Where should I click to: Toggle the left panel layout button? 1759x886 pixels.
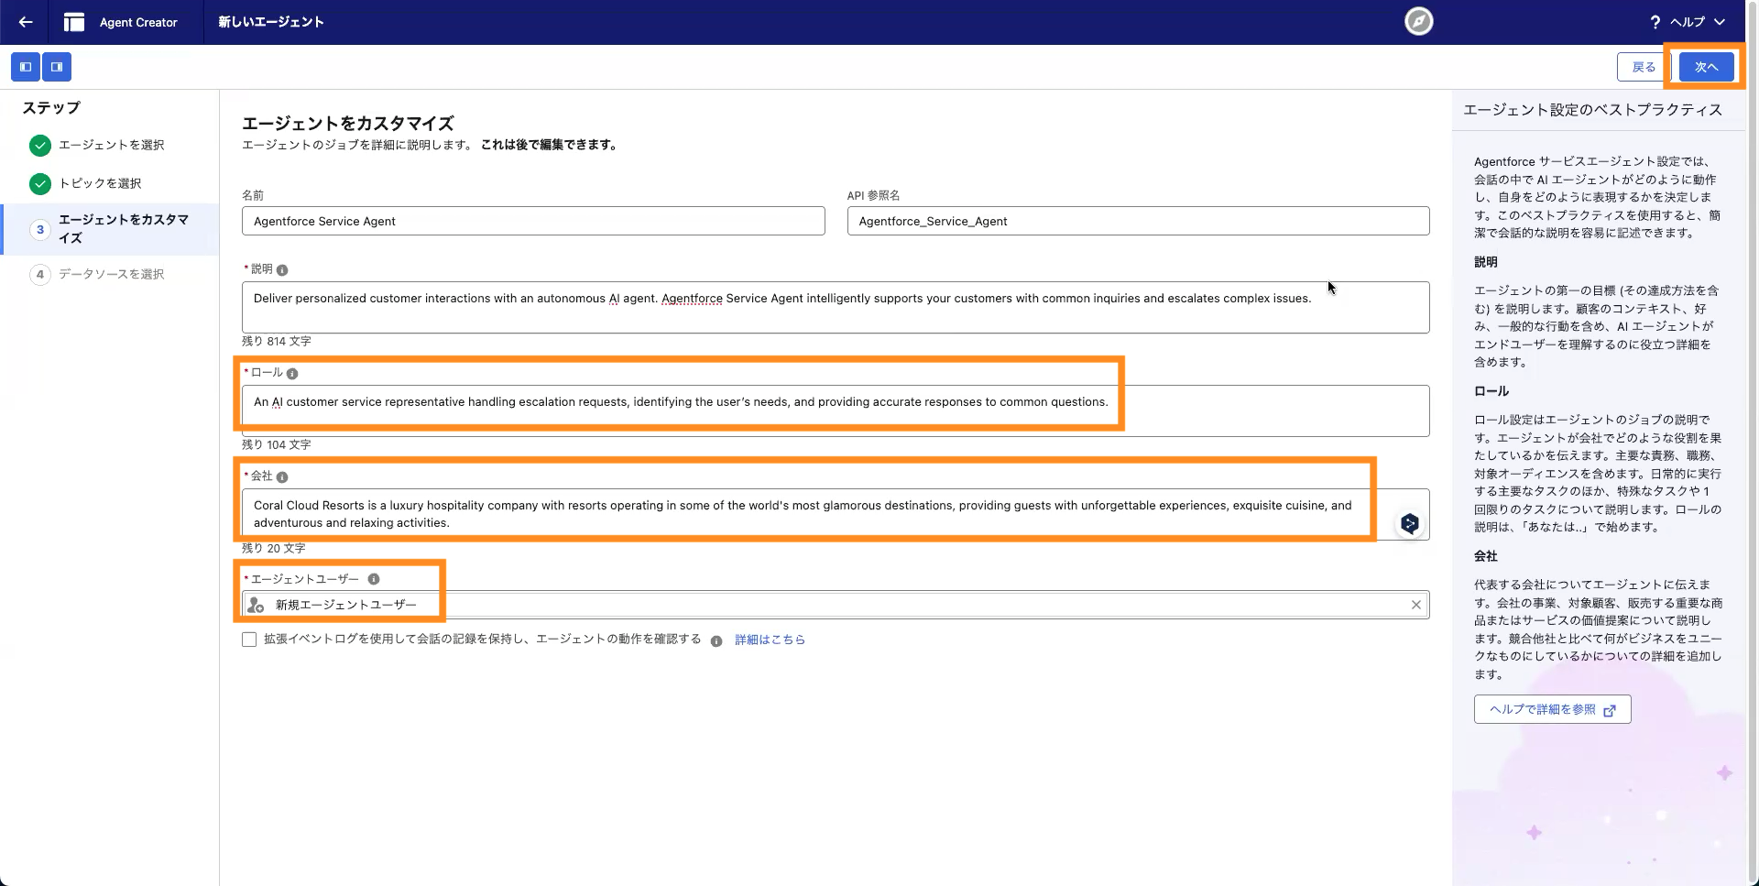(26, 67)
